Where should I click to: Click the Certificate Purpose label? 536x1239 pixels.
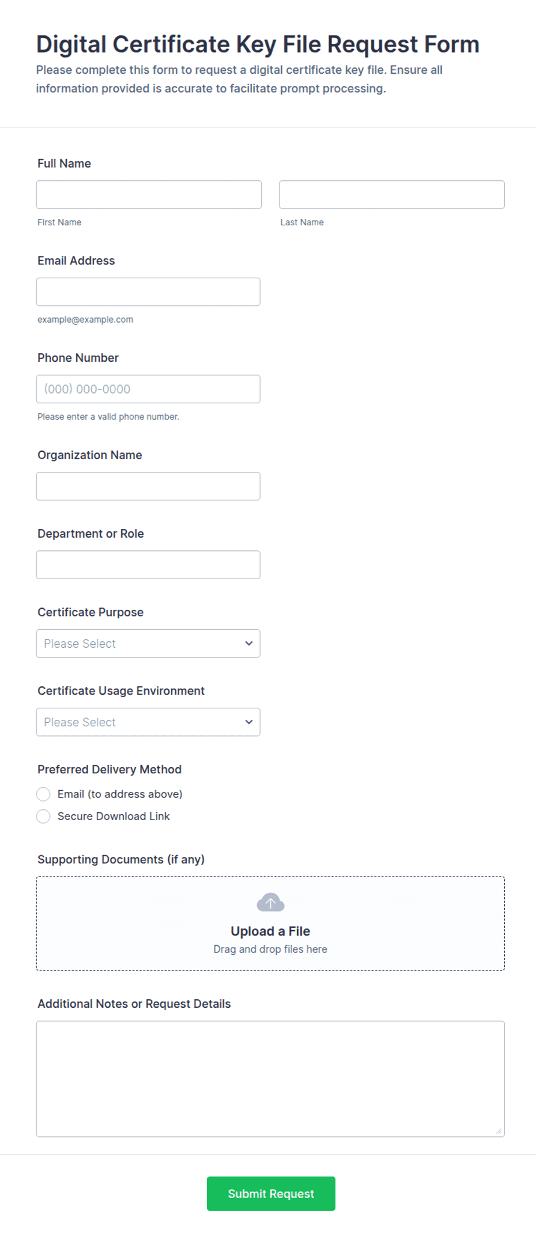click(x=90, y=612)
